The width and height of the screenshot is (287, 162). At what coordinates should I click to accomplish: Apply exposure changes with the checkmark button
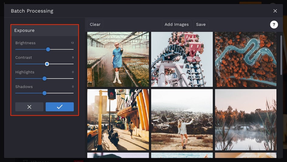pyautogui.click(x=60, y=107)
